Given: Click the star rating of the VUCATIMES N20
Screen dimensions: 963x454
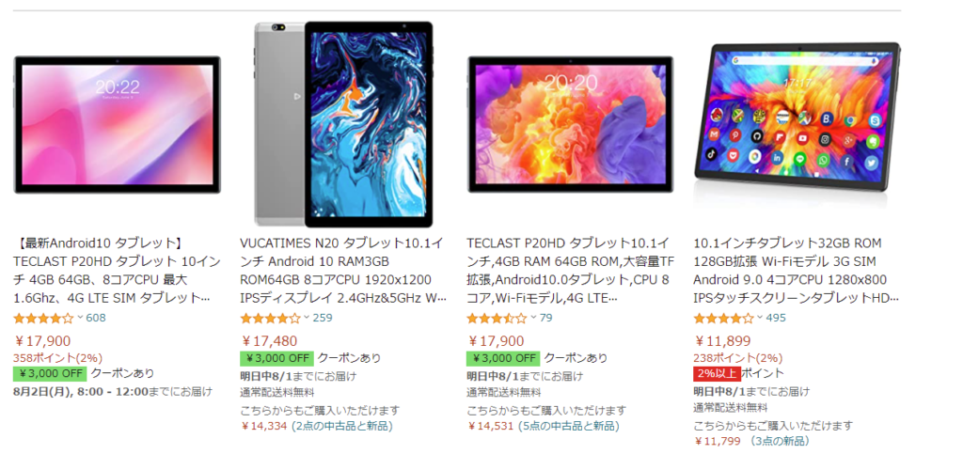Looking at the screenshot, I should 270,319.
